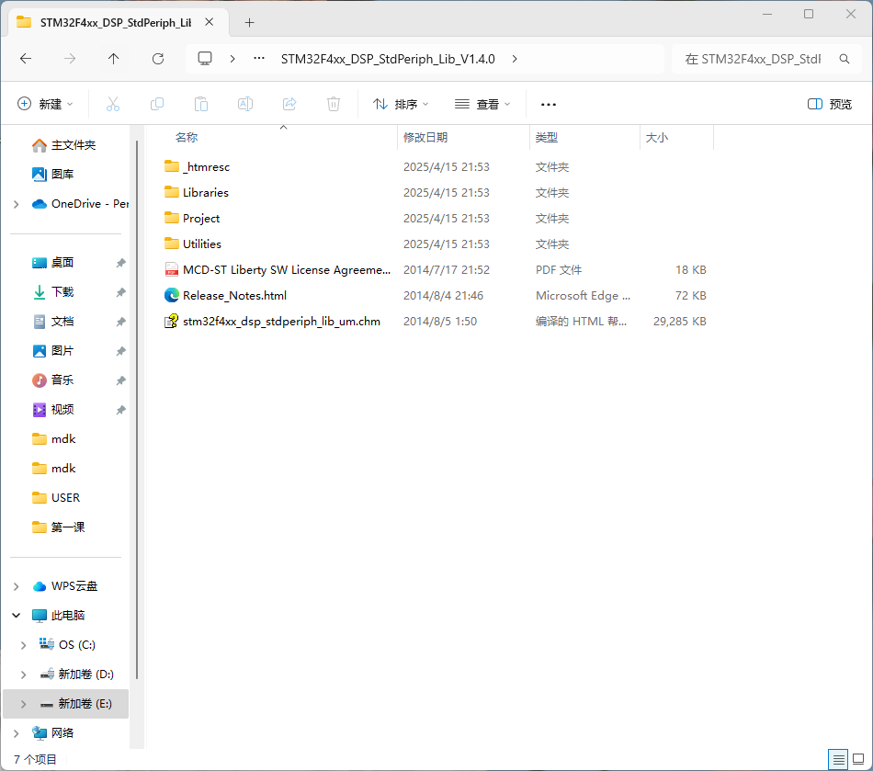873x771 pixels.
Task: Expand the OneDrive tree node
Action: (x=17, y=204)
